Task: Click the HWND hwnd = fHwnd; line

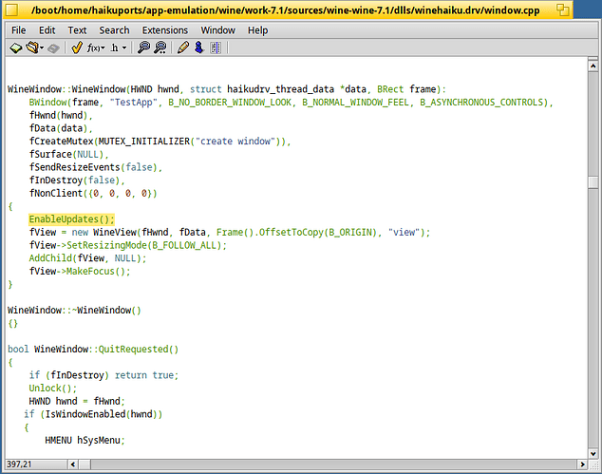Action: coord(77,402)
